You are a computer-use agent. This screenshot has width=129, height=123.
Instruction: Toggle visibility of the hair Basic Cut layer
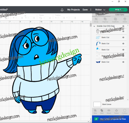click(123, 44)
